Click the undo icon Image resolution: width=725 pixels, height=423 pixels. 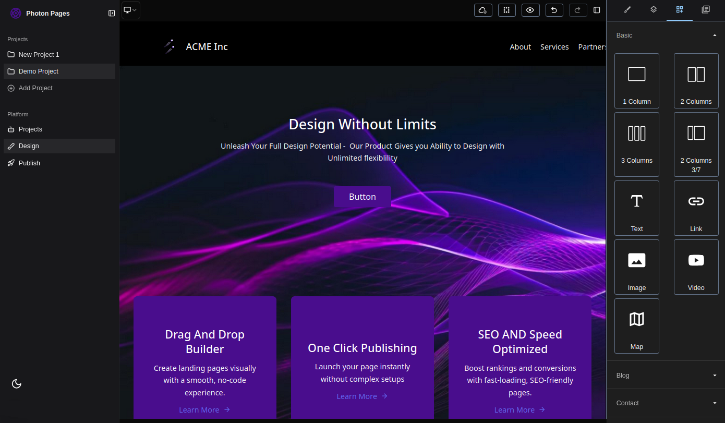tap(554, 10)
